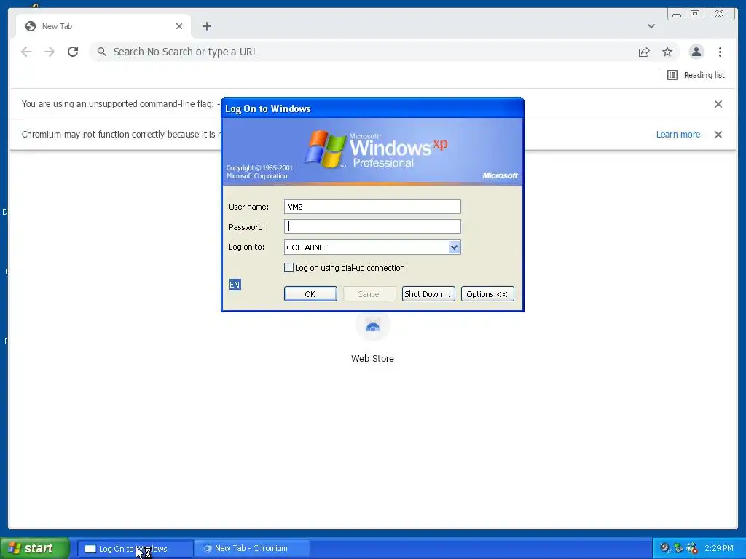Dismiss the Chromium may not function warning
Image resolution: width=746 pixels, height=559 pixels.
click(718, 135)
